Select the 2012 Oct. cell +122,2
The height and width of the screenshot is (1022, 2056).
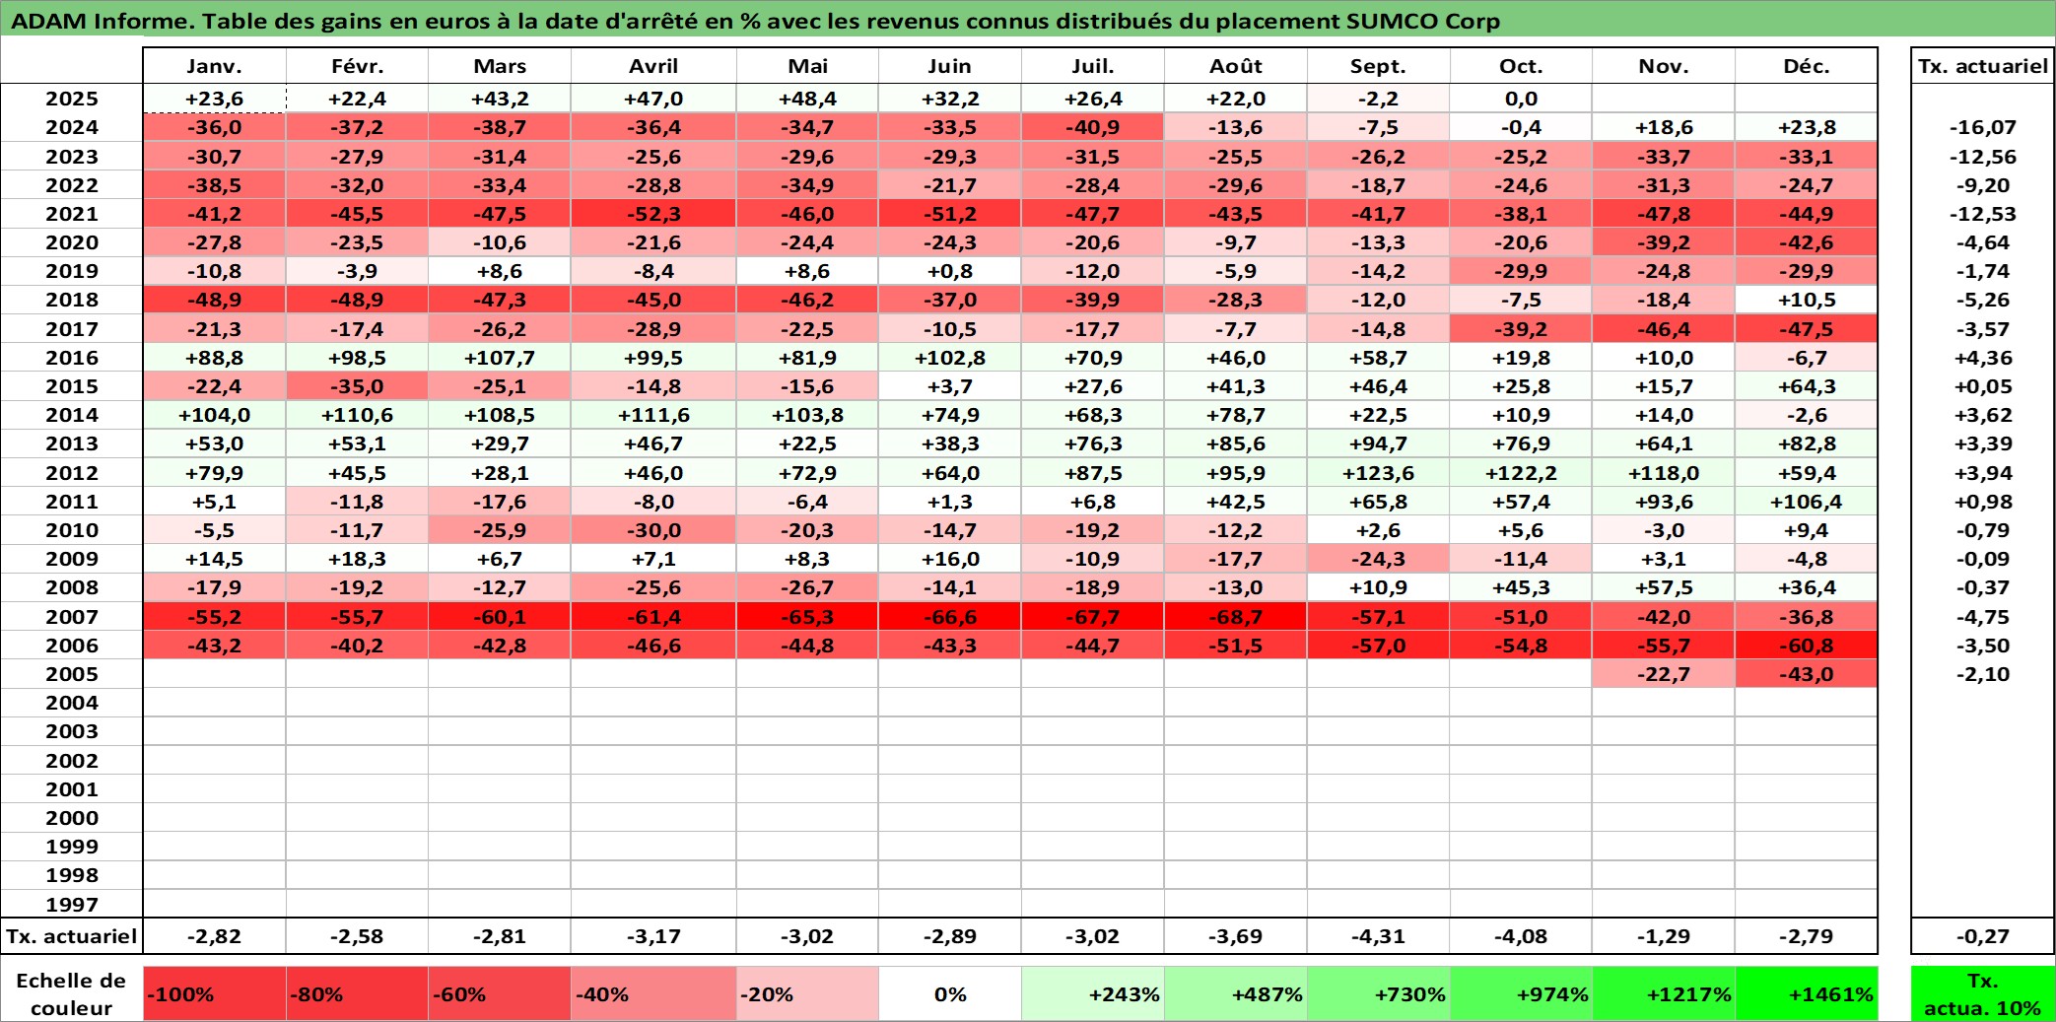pyautogui.click(x=1521, y=473)
